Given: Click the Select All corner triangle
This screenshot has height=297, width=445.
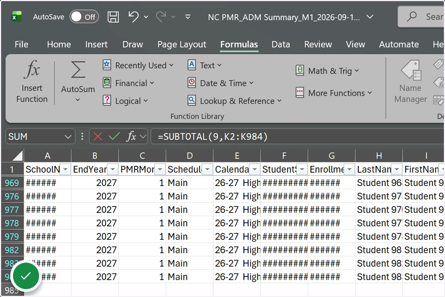Looking at the screenshot, I should tap(17, 156).
